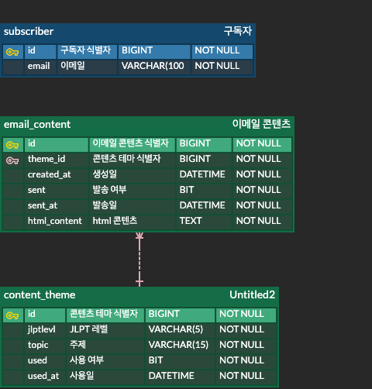Click NOT NULL in html_content row
This screenshot has width=372, height=389.
coord(262,222)
